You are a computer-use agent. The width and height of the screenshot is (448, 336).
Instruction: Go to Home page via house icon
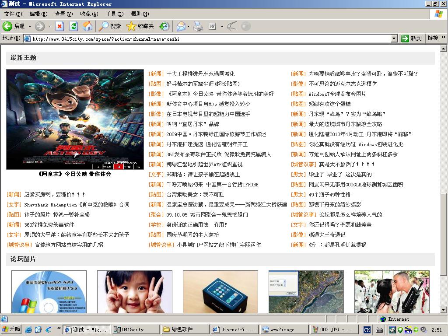[87, 26]
